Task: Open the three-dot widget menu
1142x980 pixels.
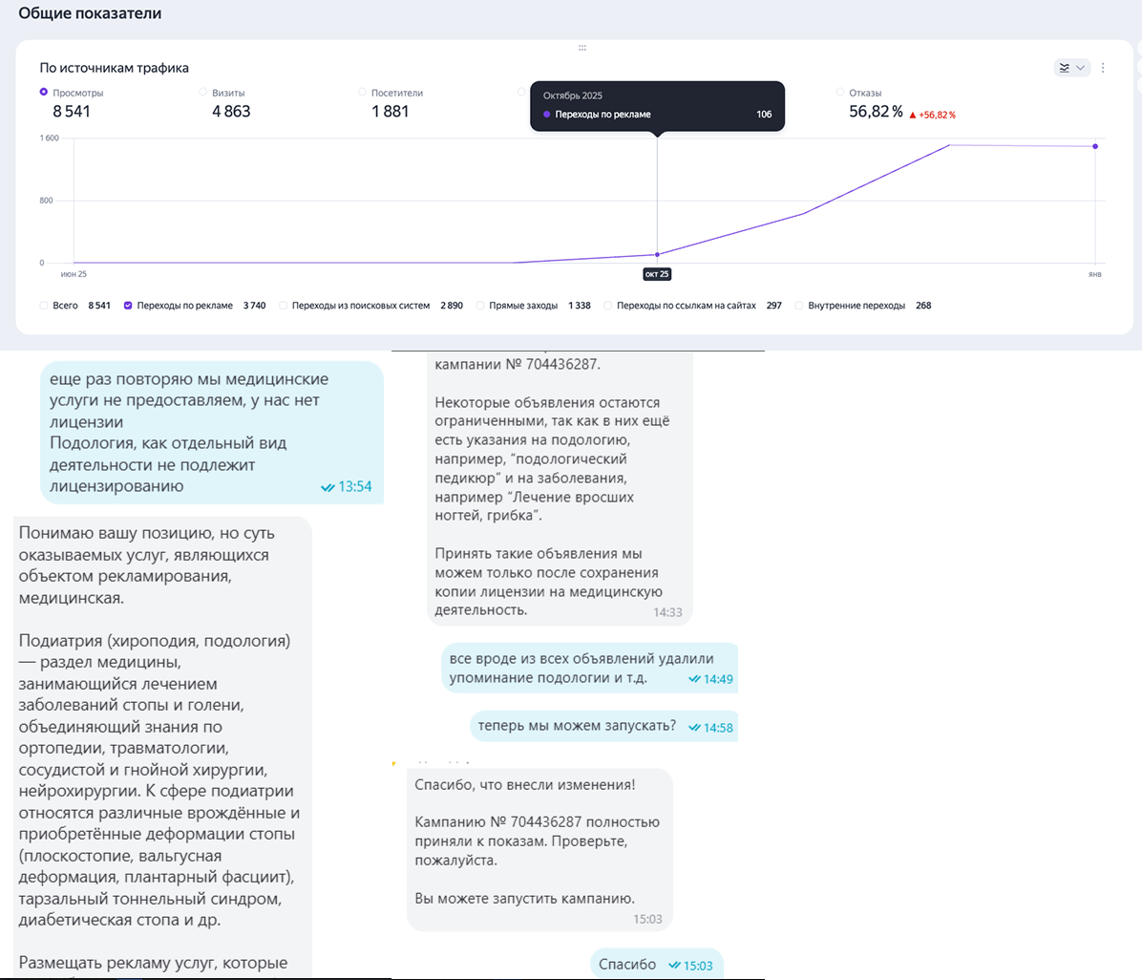Action: click(1103, 68)
